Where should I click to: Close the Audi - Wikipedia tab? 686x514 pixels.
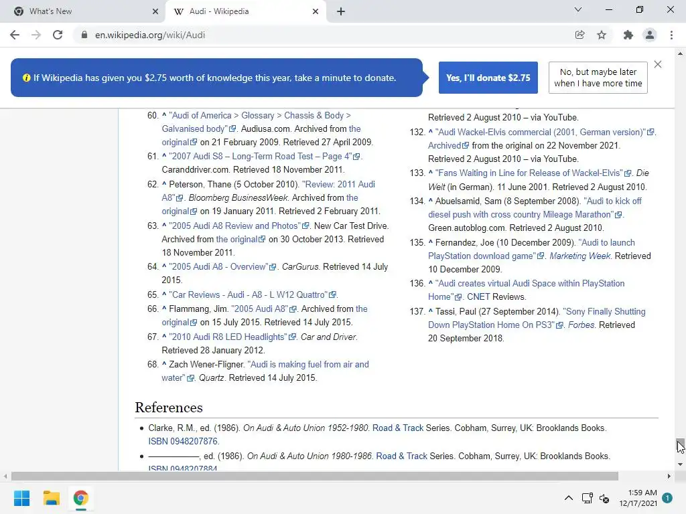pos(316,12)
